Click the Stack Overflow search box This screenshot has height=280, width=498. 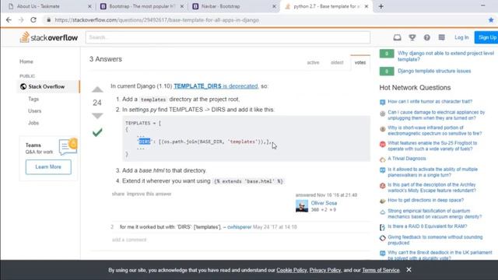[228, 37]
